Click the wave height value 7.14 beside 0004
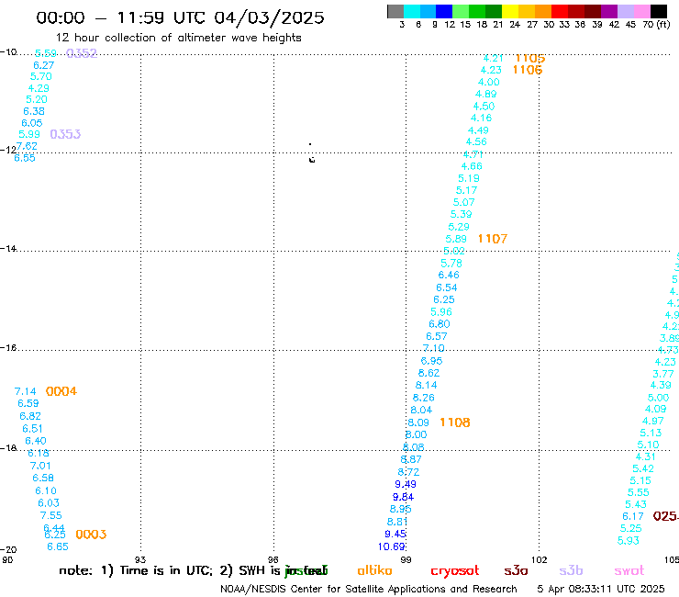 pyautogui.click(x=25, y=391)
